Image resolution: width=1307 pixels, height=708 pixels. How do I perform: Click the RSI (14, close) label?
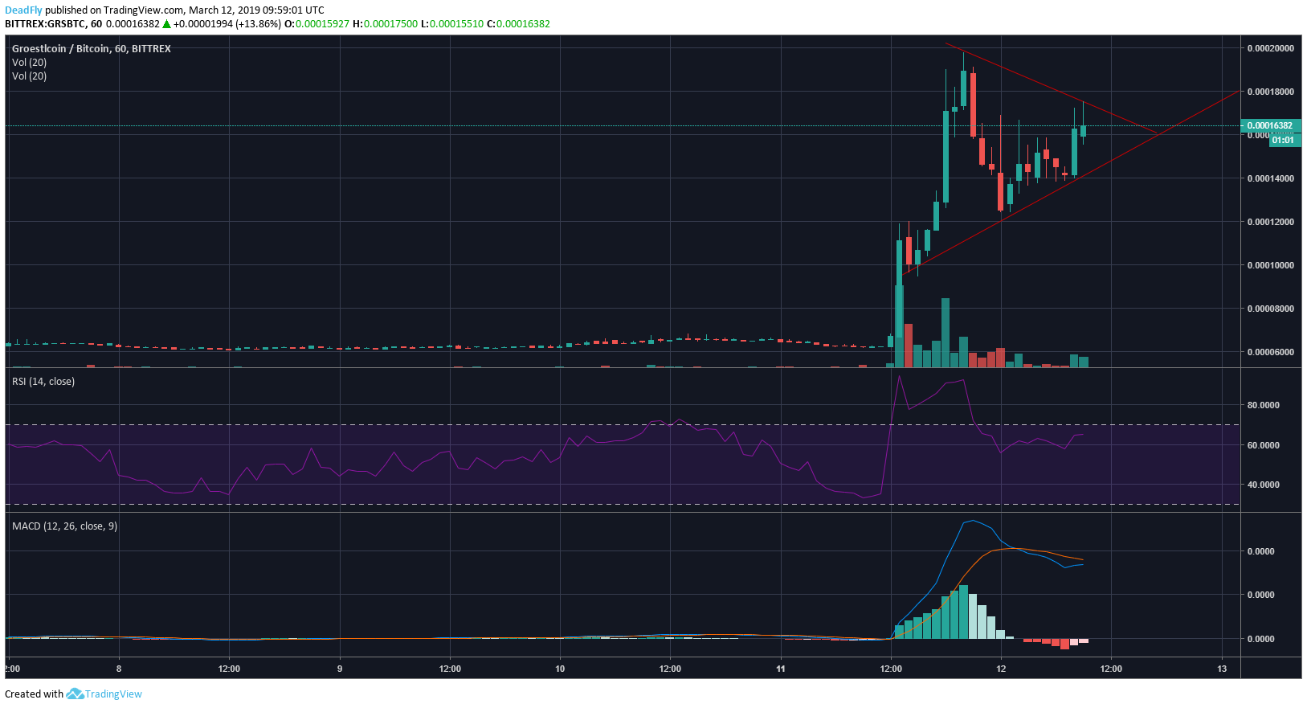43,382
